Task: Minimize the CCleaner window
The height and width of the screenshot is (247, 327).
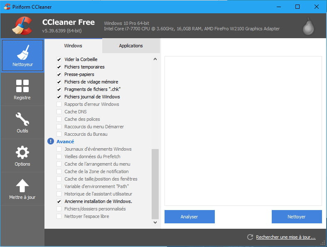Action: 279,7
